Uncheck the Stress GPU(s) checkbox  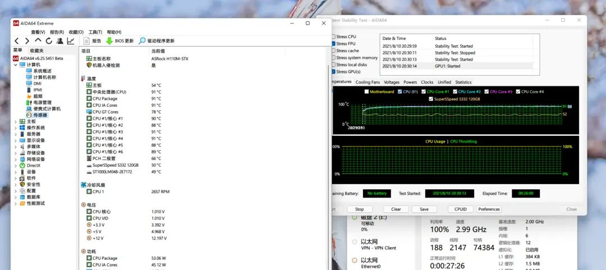tap(333, 71)
